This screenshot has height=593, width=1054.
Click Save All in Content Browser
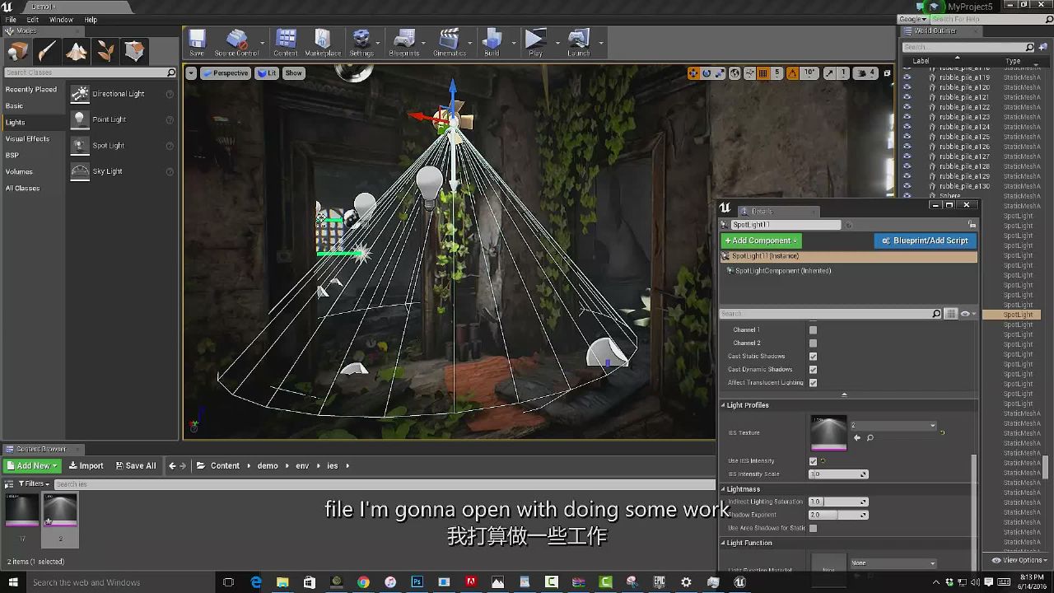click(136, 466)
